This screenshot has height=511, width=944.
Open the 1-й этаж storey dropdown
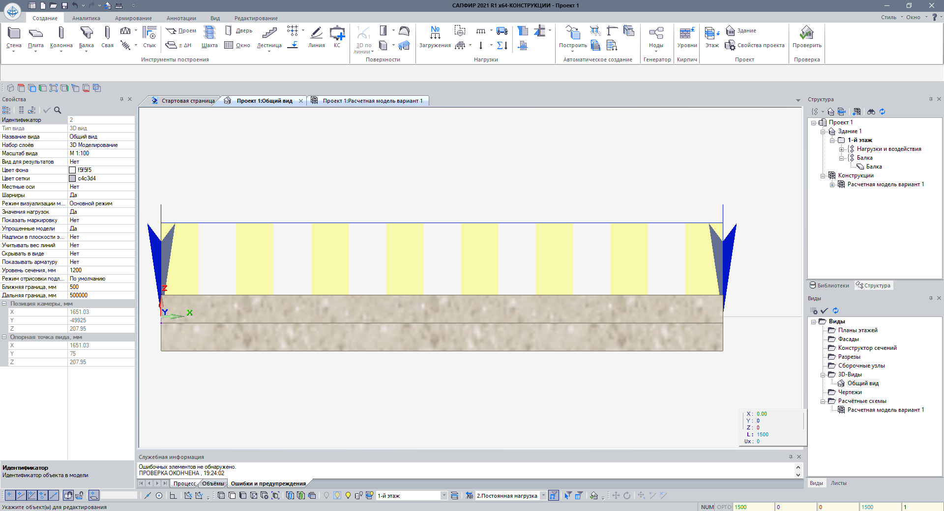(x=443, y=496)
